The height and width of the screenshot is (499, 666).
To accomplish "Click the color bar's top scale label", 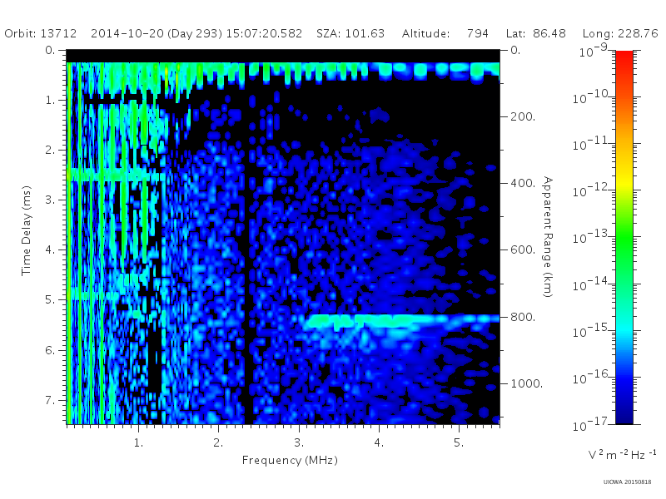I will (594, 51).
